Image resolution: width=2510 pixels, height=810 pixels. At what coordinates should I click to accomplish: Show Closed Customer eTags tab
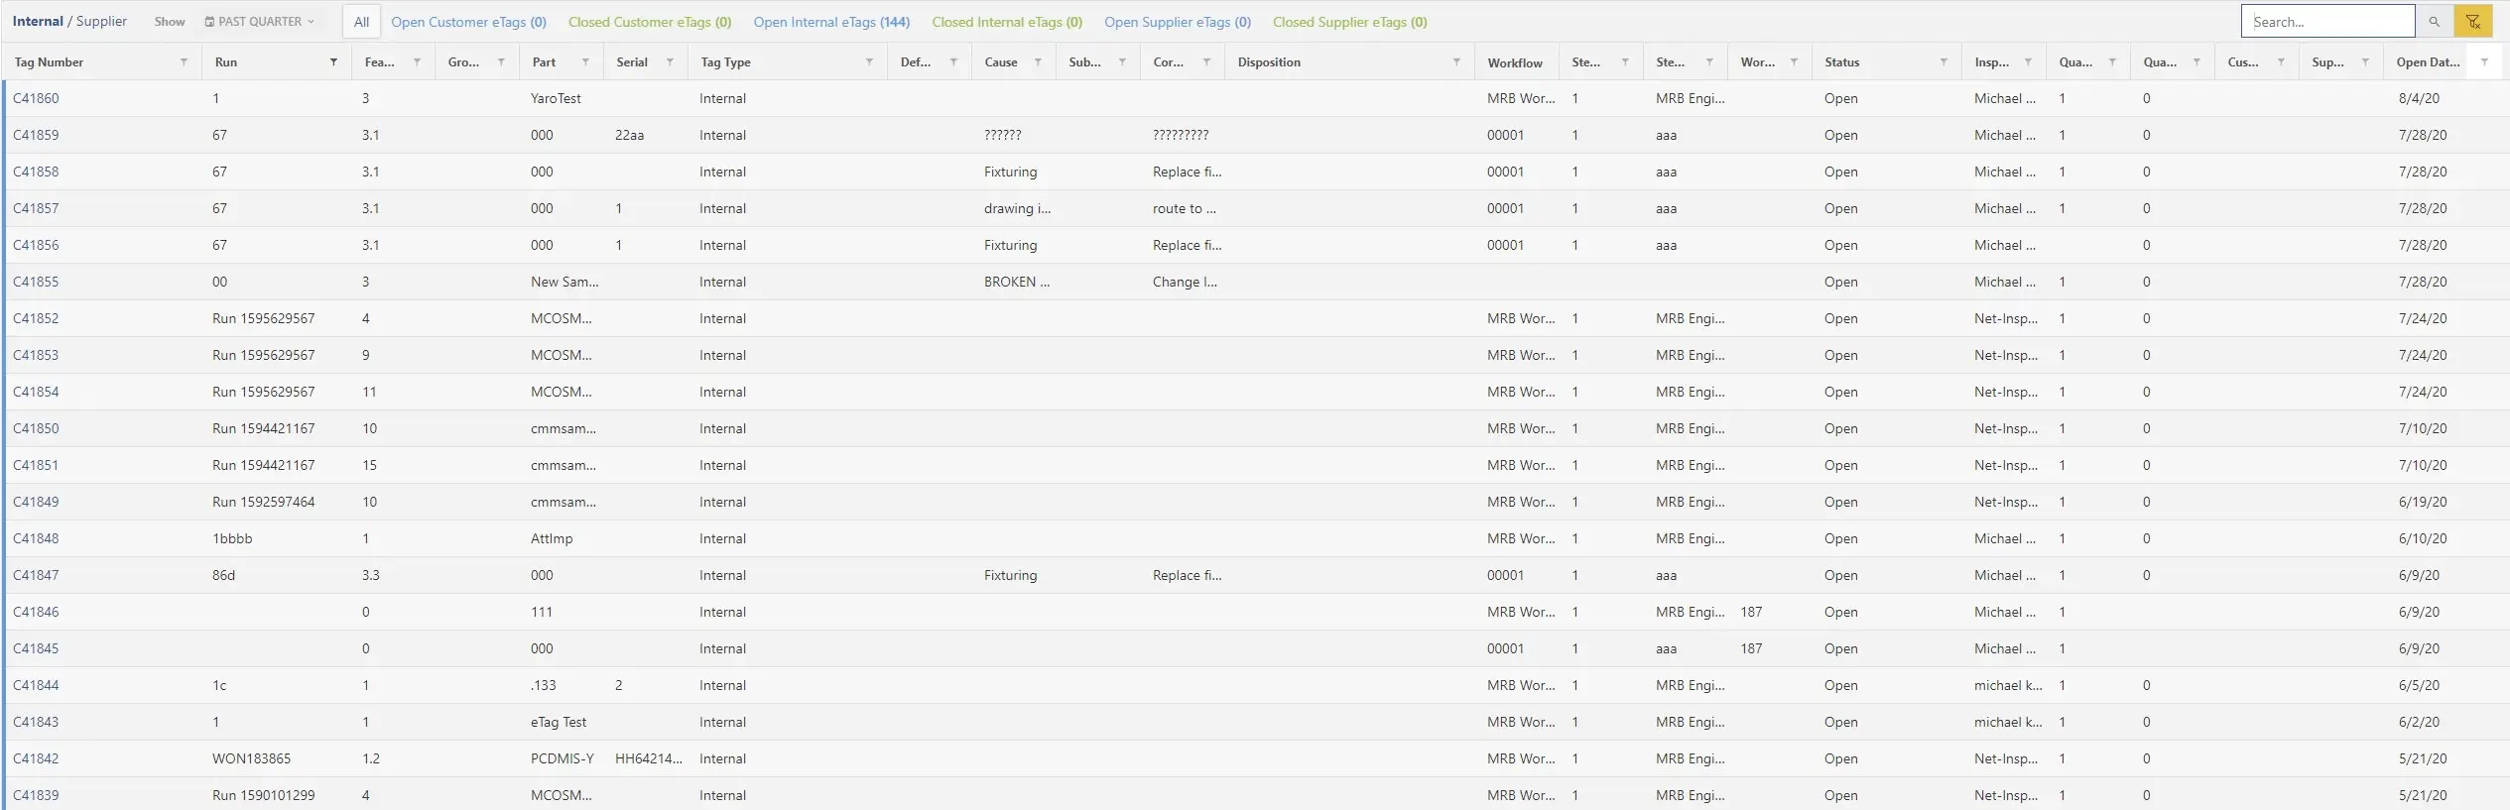[649, 22]
